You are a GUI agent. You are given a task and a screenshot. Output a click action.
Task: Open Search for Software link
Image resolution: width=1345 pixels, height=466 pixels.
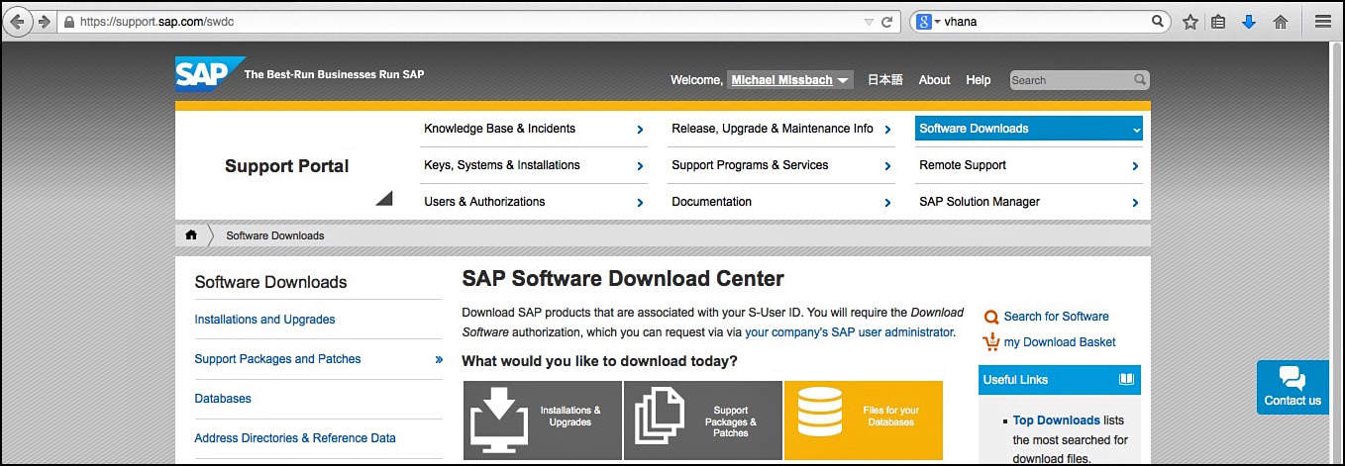1056,317
